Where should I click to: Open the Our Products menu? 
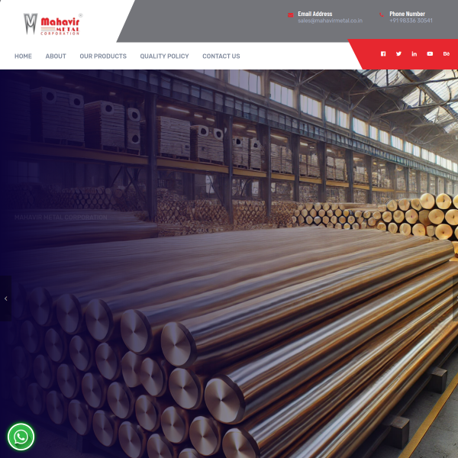click(103, 56)
